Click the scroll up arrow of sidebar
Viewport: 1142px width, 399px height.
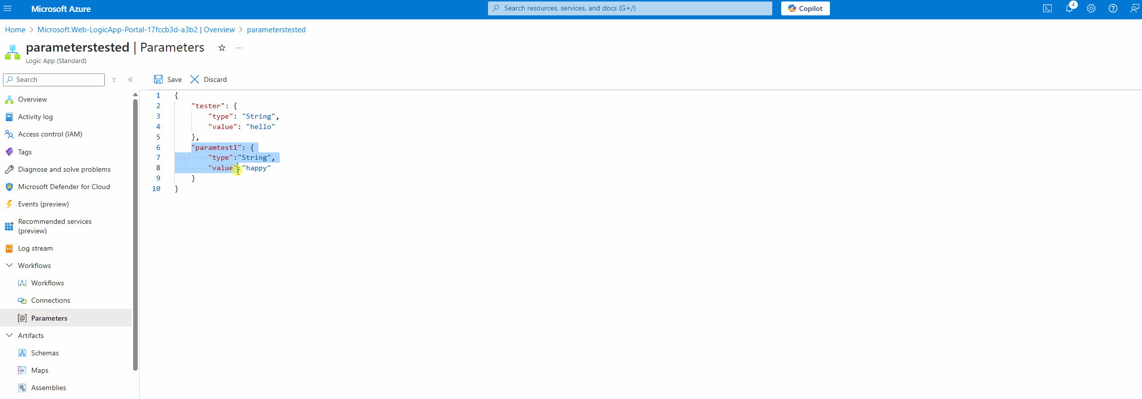pos(135,94)
